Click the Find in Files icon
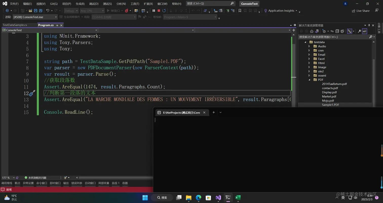 coord(136,11)
